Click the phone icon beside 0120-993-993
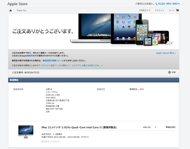The width and height of the screenshot is (190, 149). (157, 4)
